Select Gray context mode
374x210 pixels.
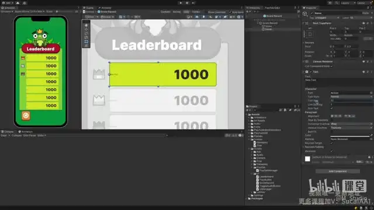tap(186, 12)
